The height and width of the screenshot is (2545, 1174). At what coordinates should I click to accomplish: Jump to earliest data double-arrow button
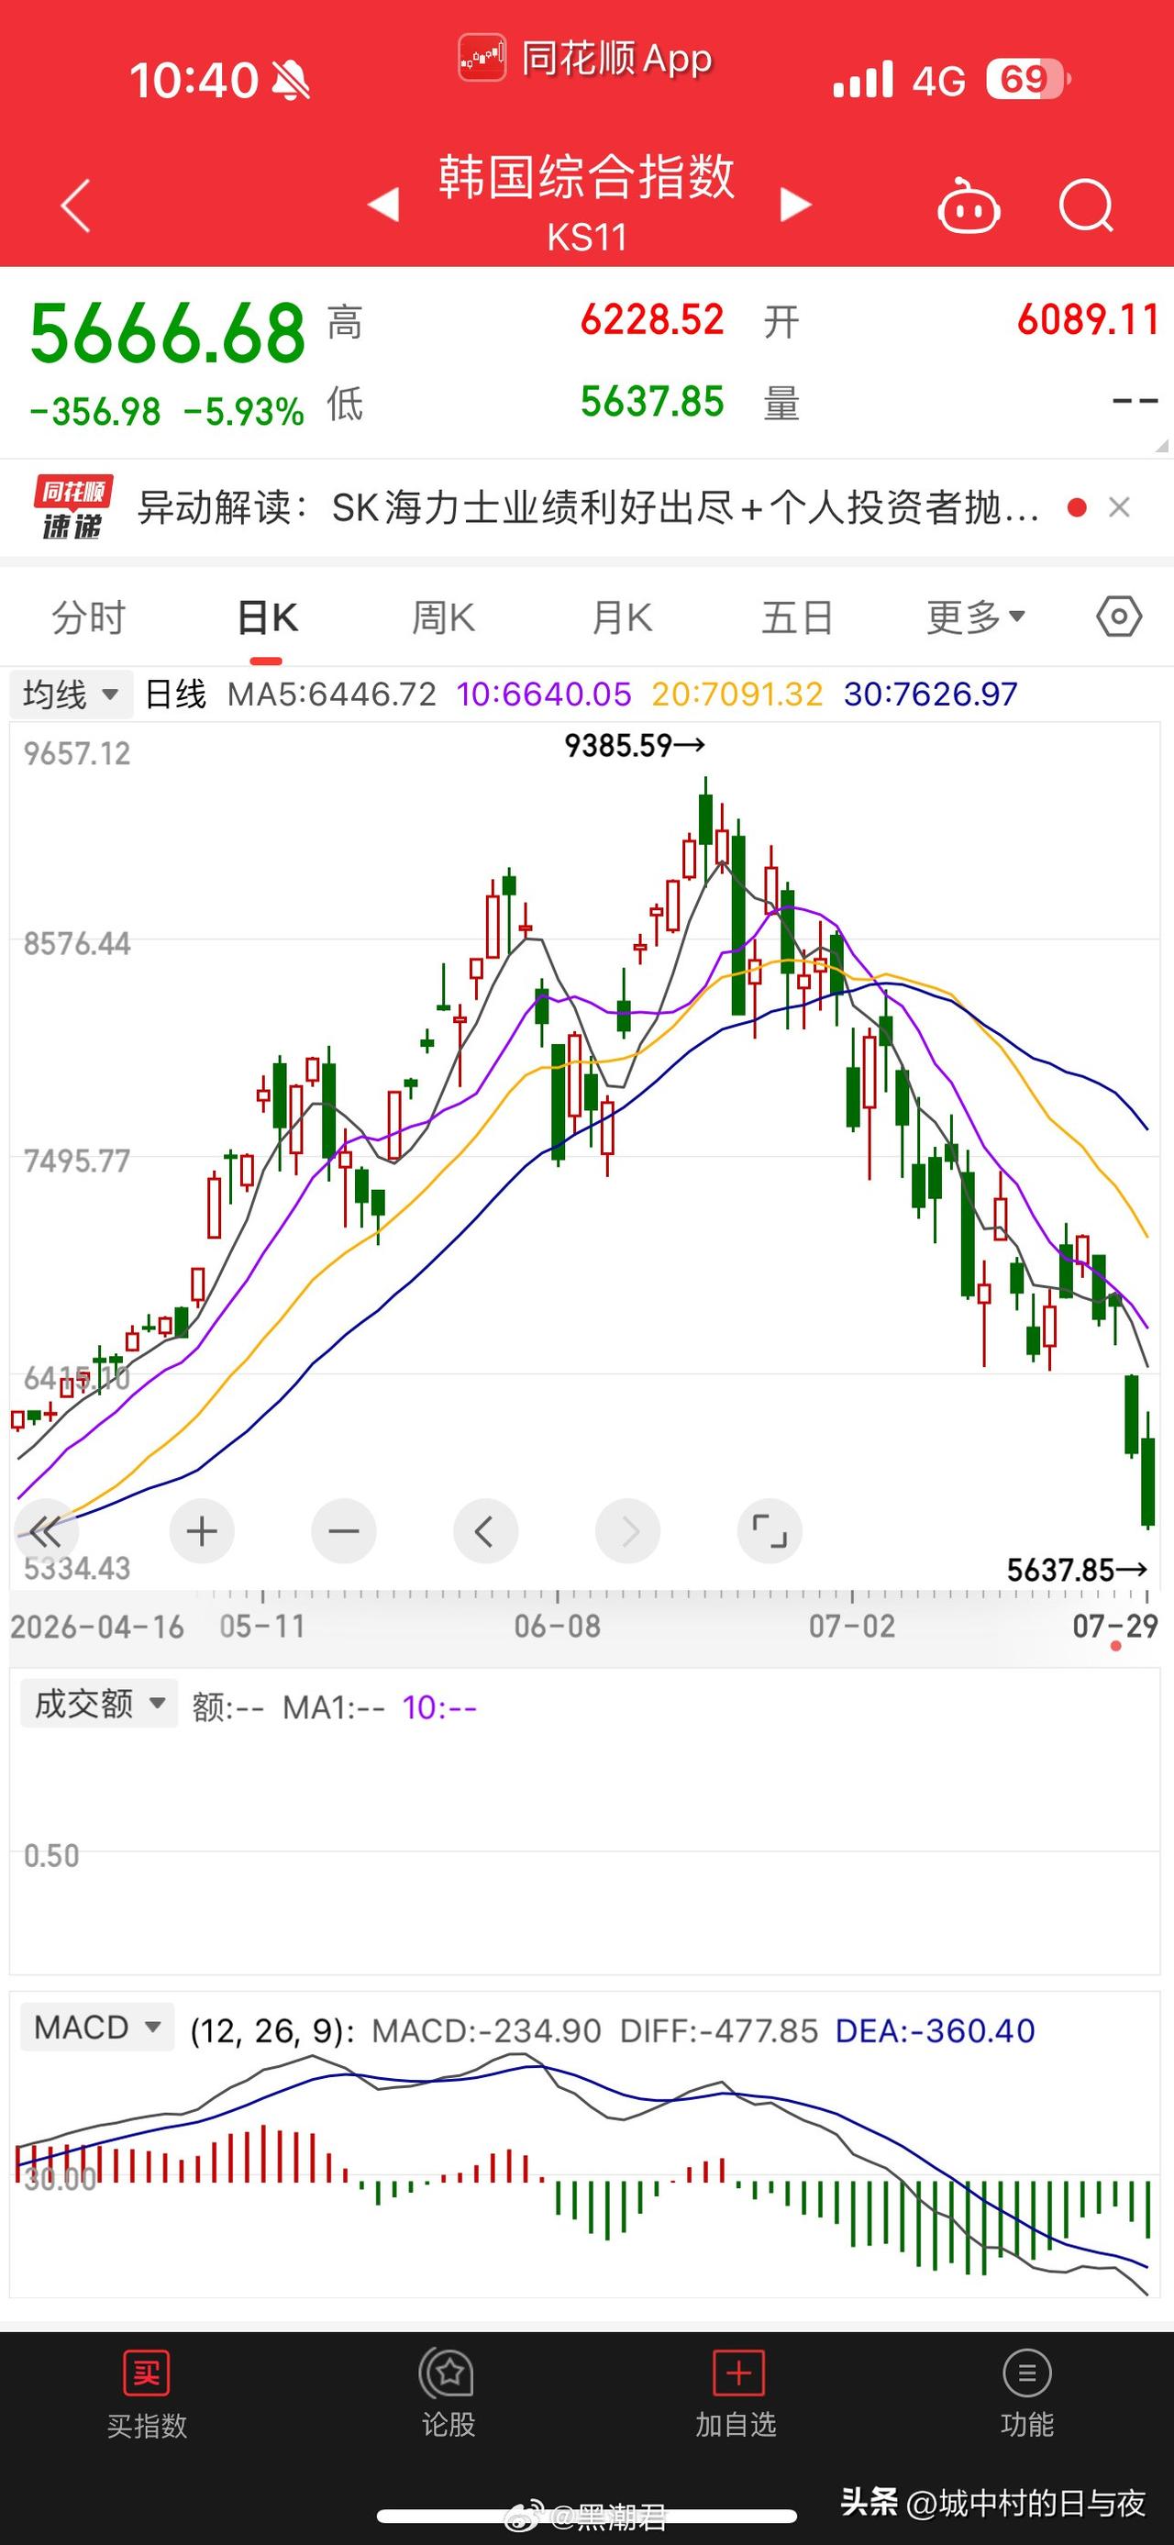46,1531
